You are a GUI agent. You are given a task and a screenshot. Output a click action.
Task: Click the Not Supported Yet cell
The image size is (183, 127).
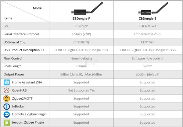(81, 90)
